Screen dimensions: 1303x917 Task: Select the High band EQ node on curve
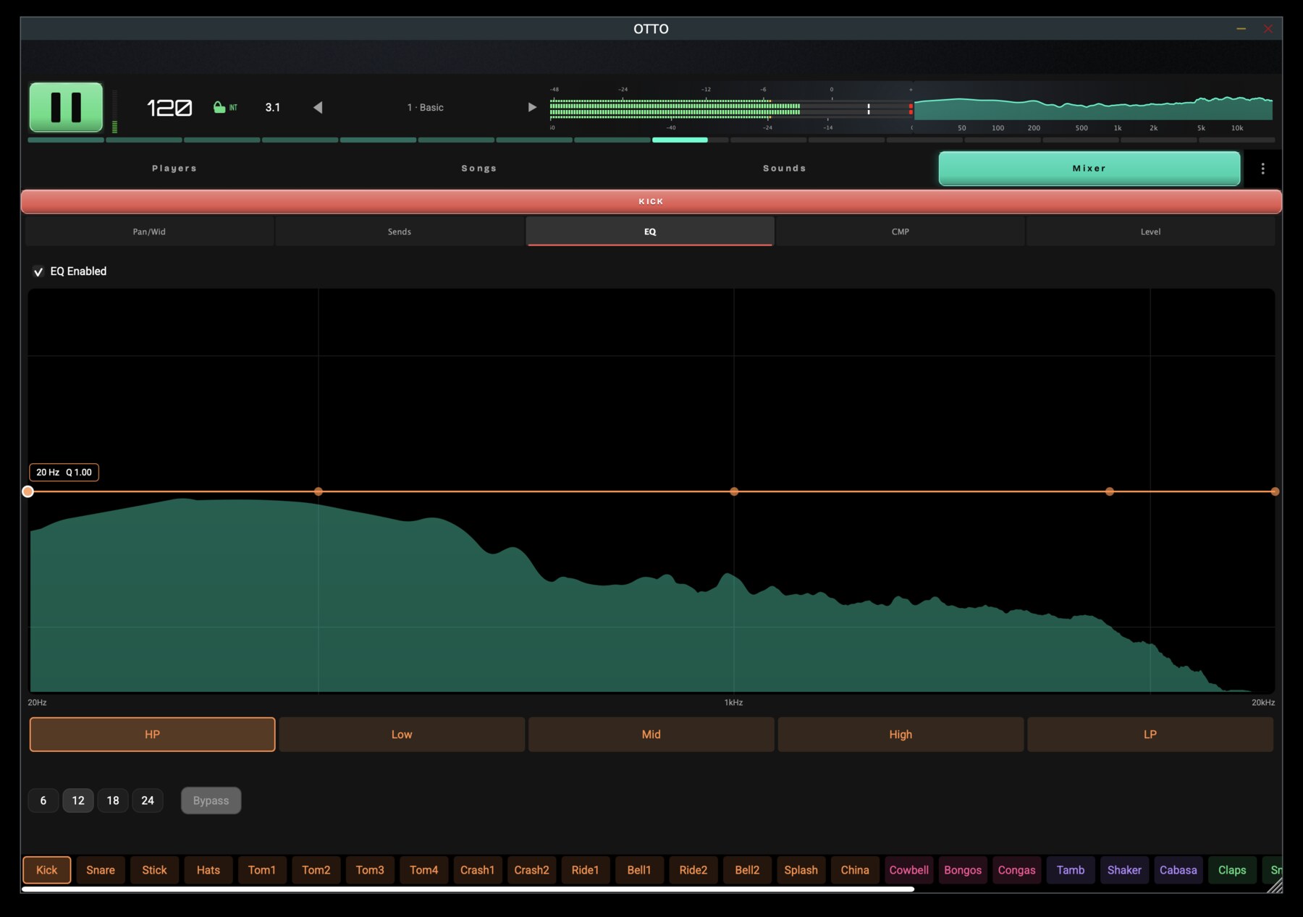tap(1110, 491)
